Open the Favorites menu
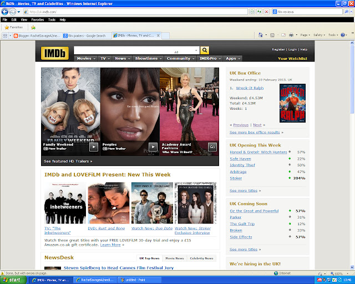The width and height of the screenshot is (355, 284). click(x=38, y=20)
